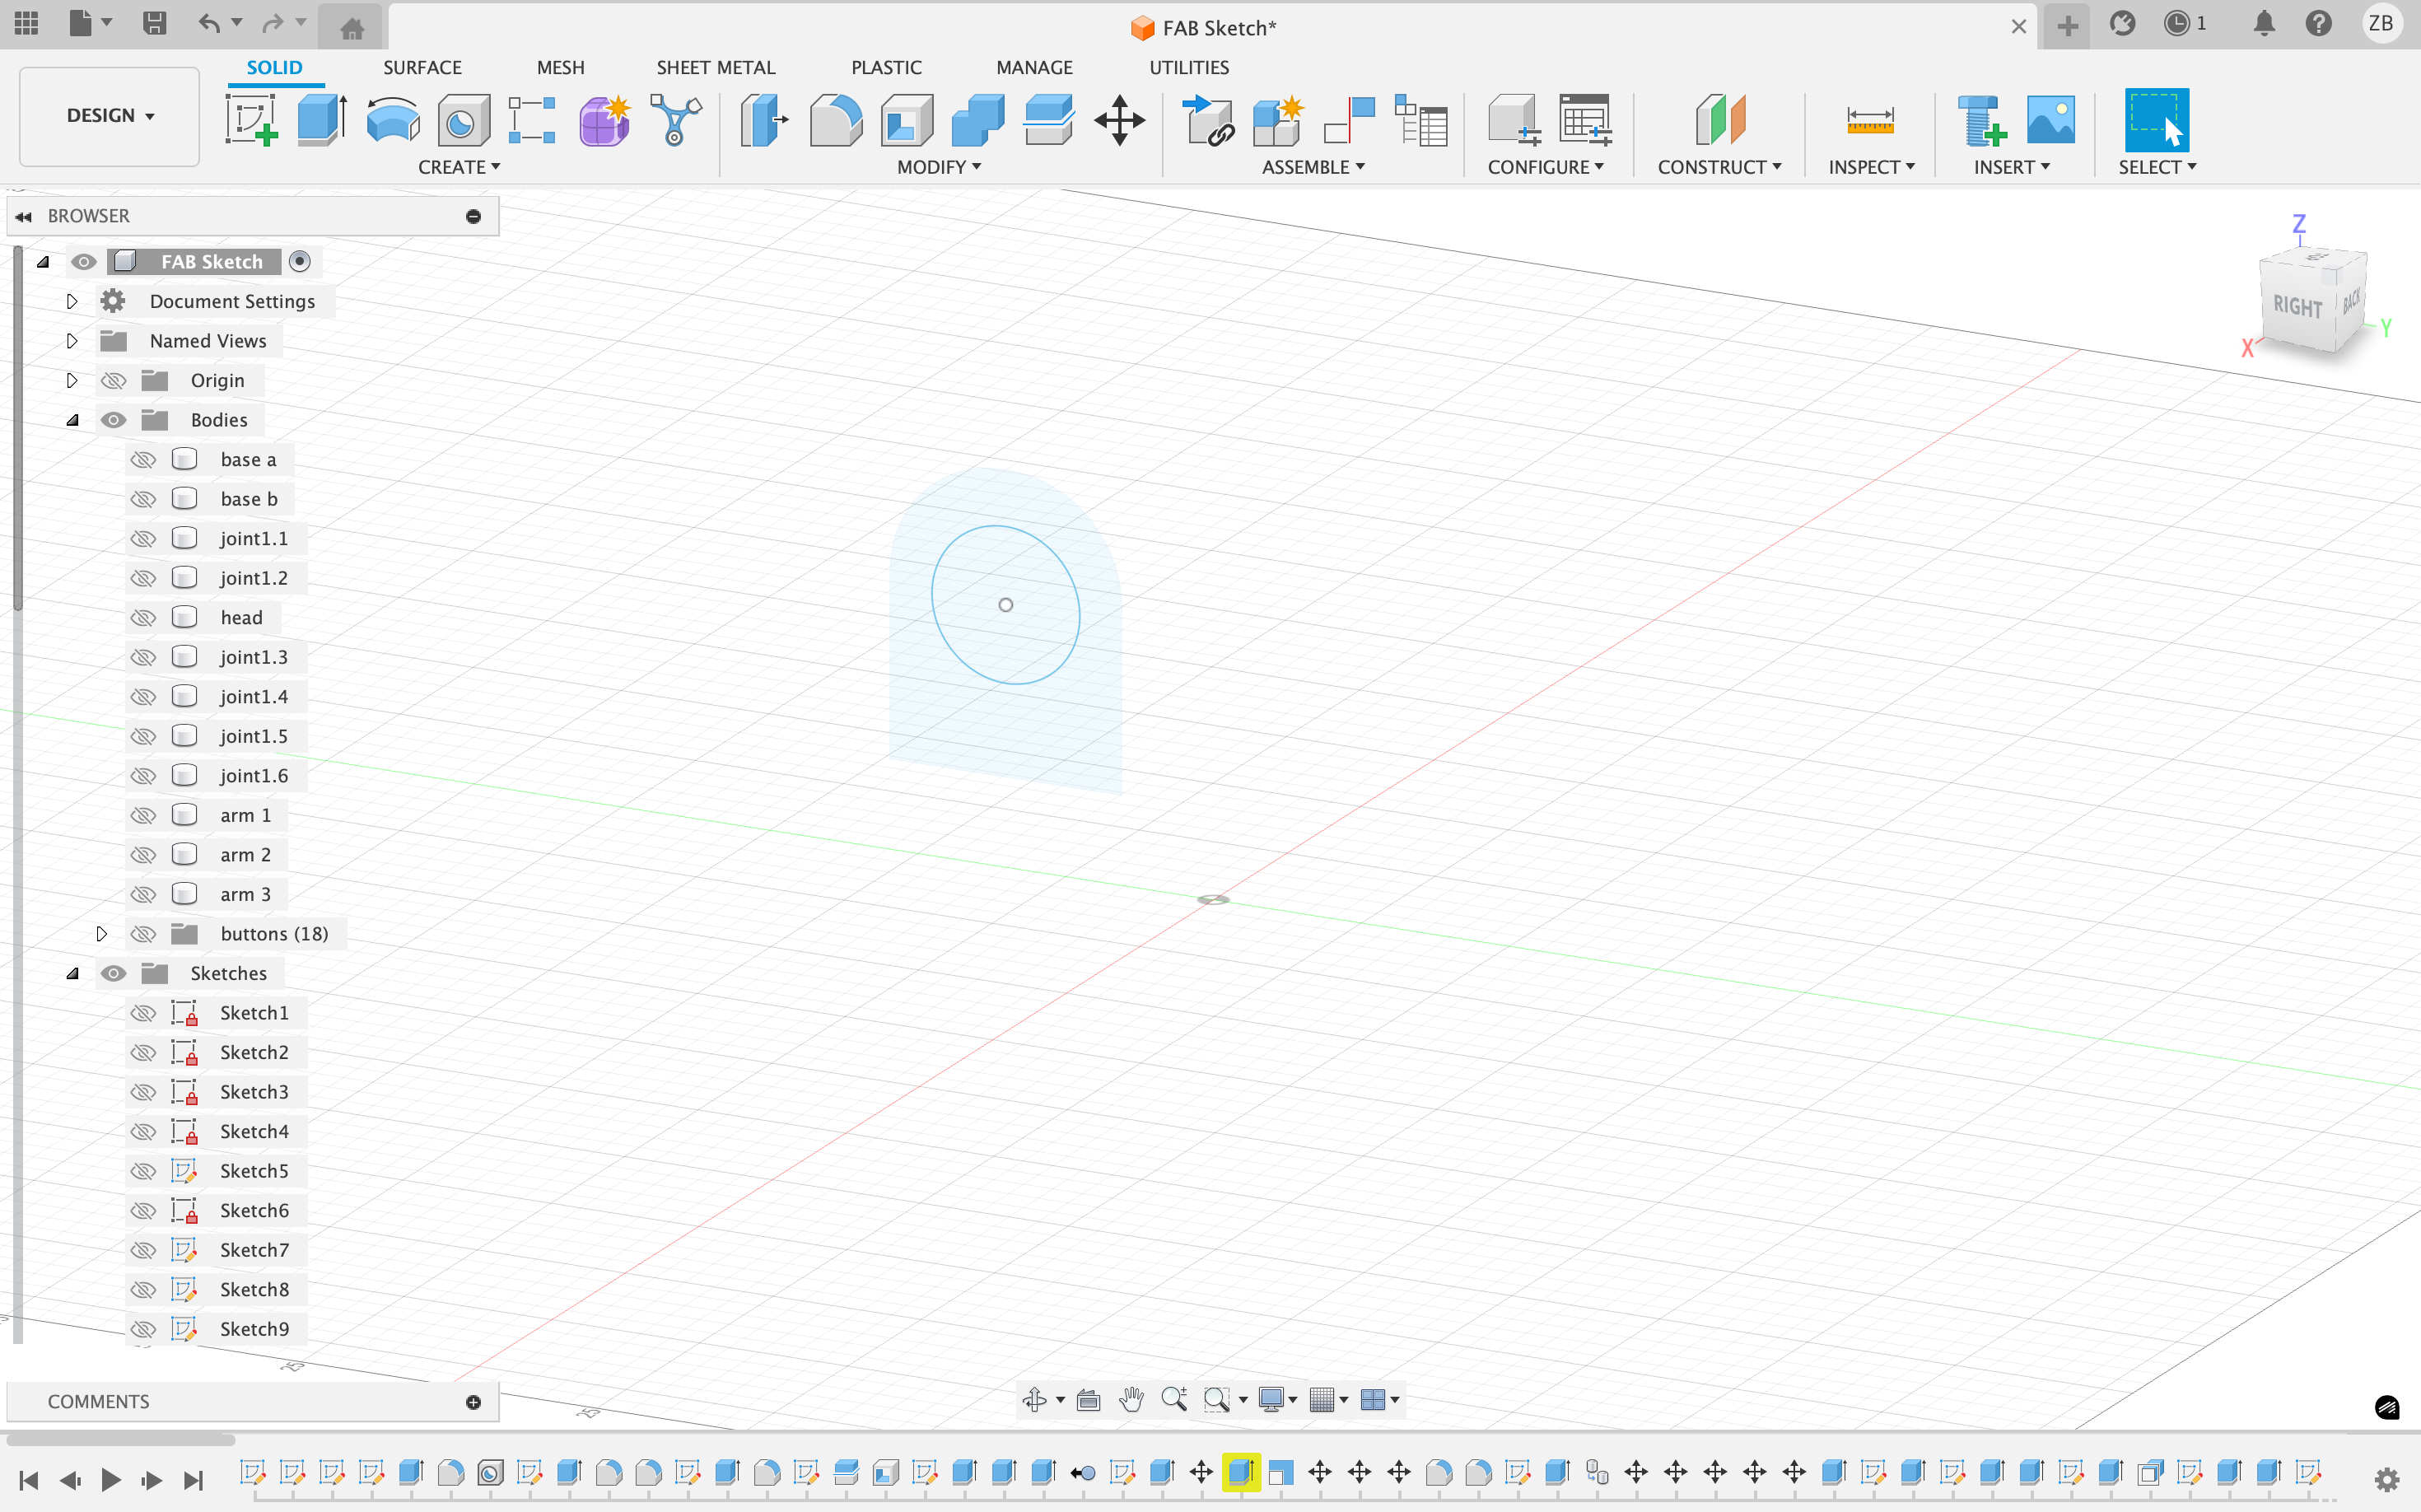Click the Measure tool under Inspect
This screenshot has height=1512, width=2421.
[x=1869, y=121]
